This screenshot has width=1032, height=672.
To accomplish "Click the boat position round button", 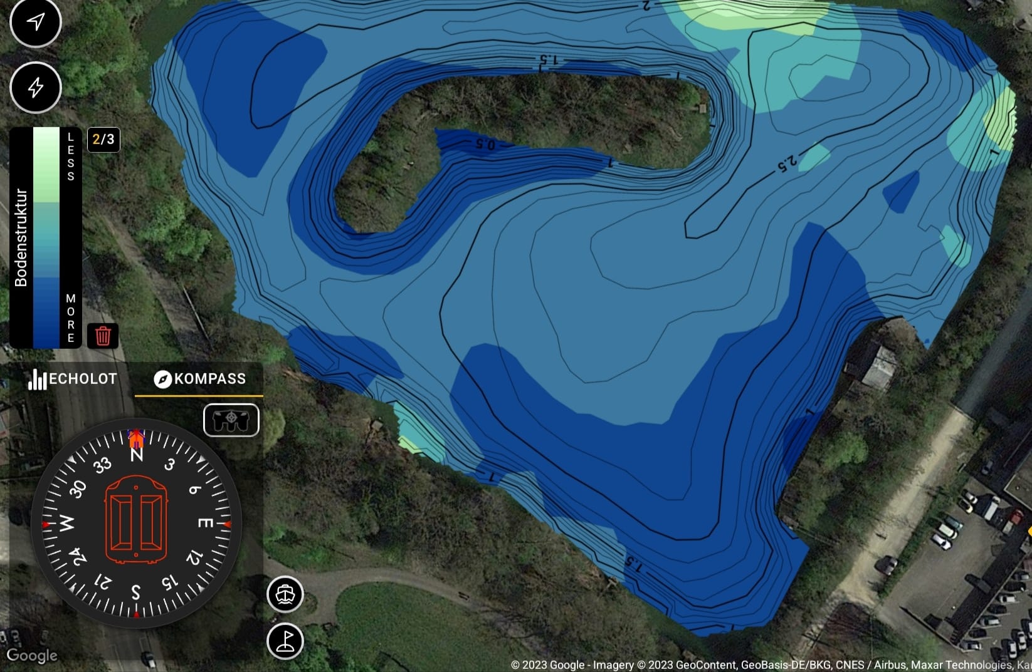I will coord(285,594).
